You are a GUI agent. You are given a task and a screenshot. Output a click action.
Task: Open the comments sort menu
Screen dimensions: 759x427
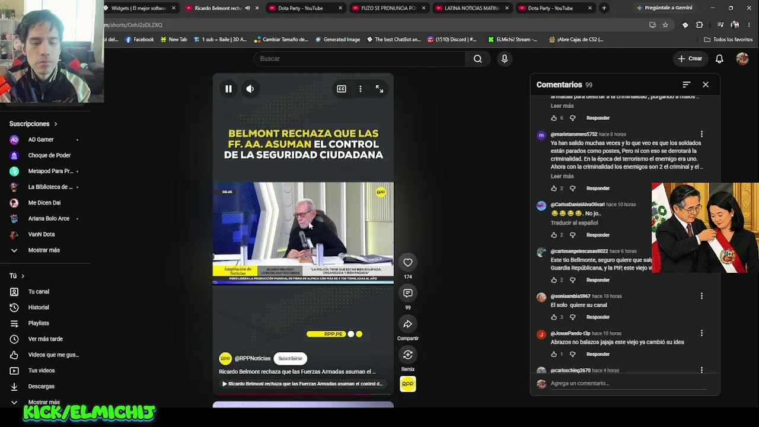[x=687, y=85]
